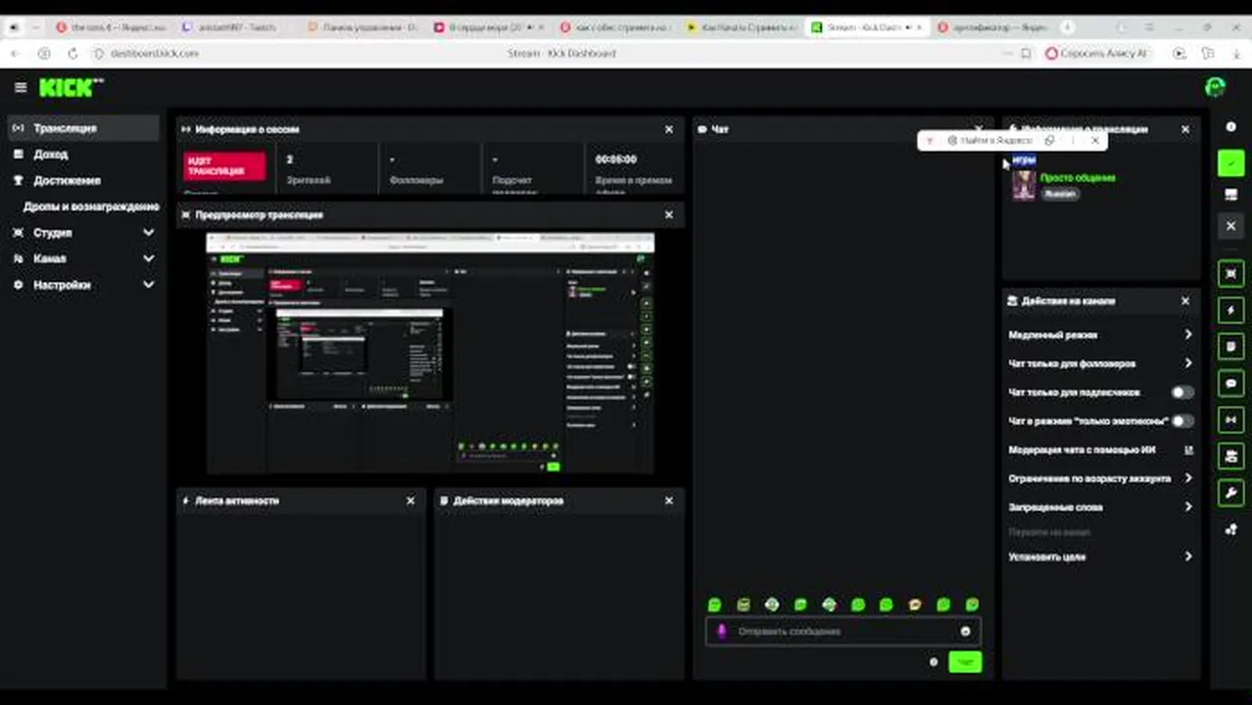Click the bow-tie shaped widget icon in the right sidebar
Screen dimensions: 1252x705
click(1231, 420)
